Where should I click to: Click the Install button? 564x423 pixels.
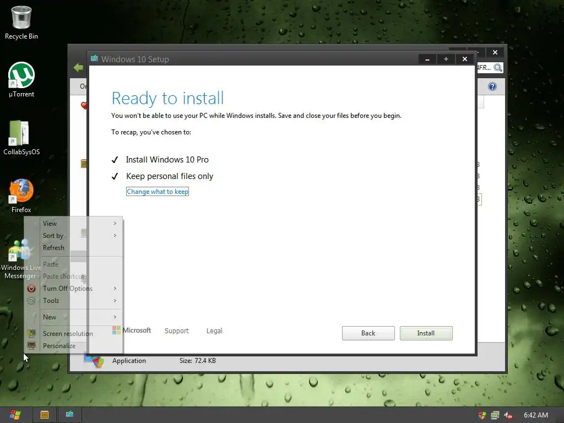(x=426, y=333)
